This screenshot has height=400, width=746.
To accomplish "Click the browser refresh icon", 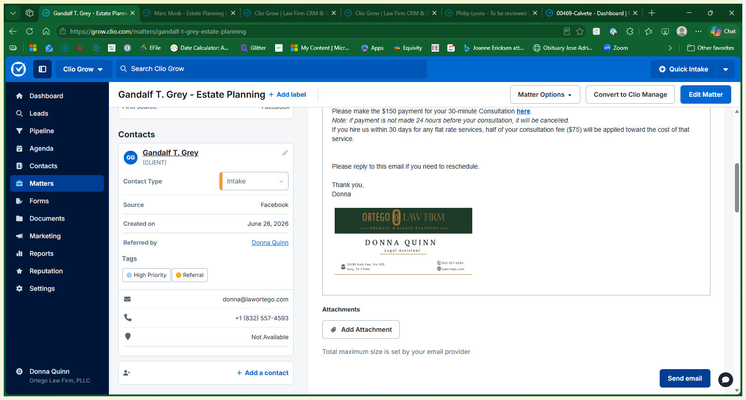I will point(30,31).
